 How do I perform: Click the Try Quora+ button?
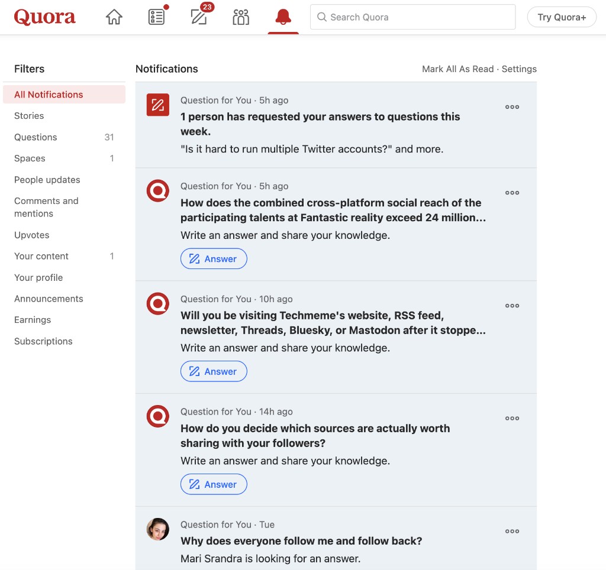[x=562, y=17]
